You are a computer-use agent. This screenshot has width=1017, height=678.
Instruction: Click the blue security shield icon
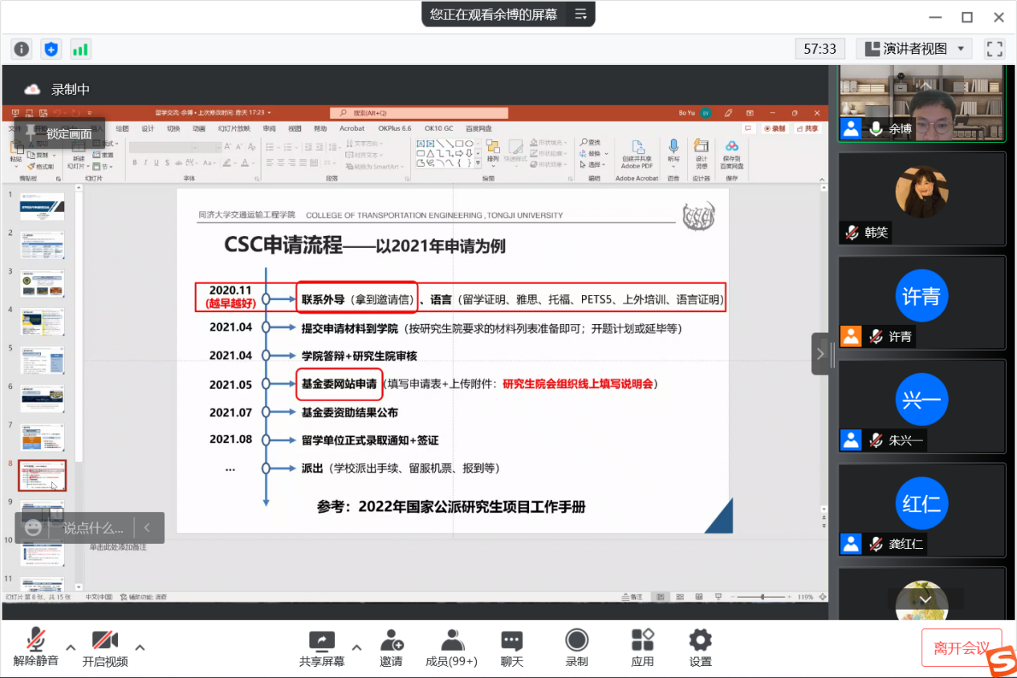pyautogui.click(x=51, y=49)
